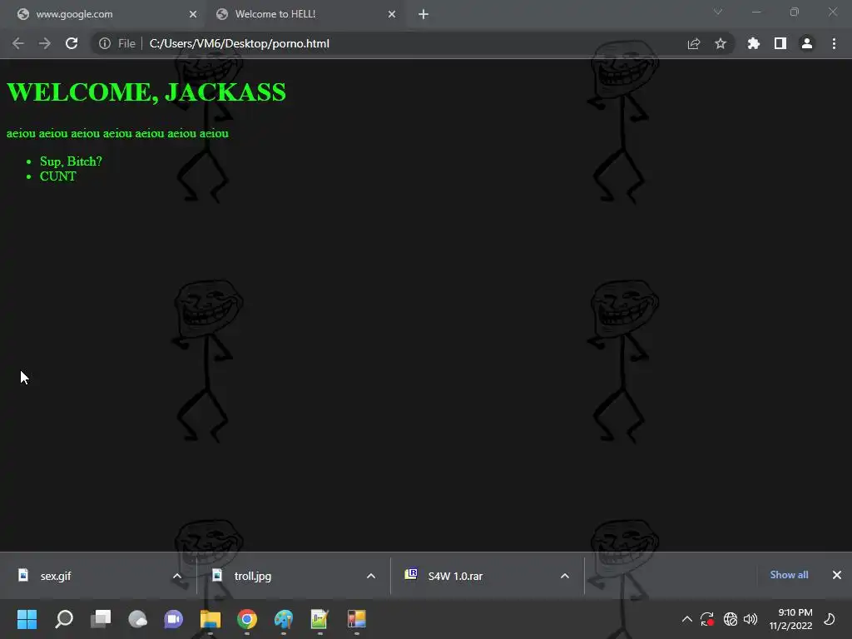Viewport: 852px width, 639px height.
Task: Click the aeiou aeiou paragraph text
Action: pyautogui.click(x=117, y=133)
